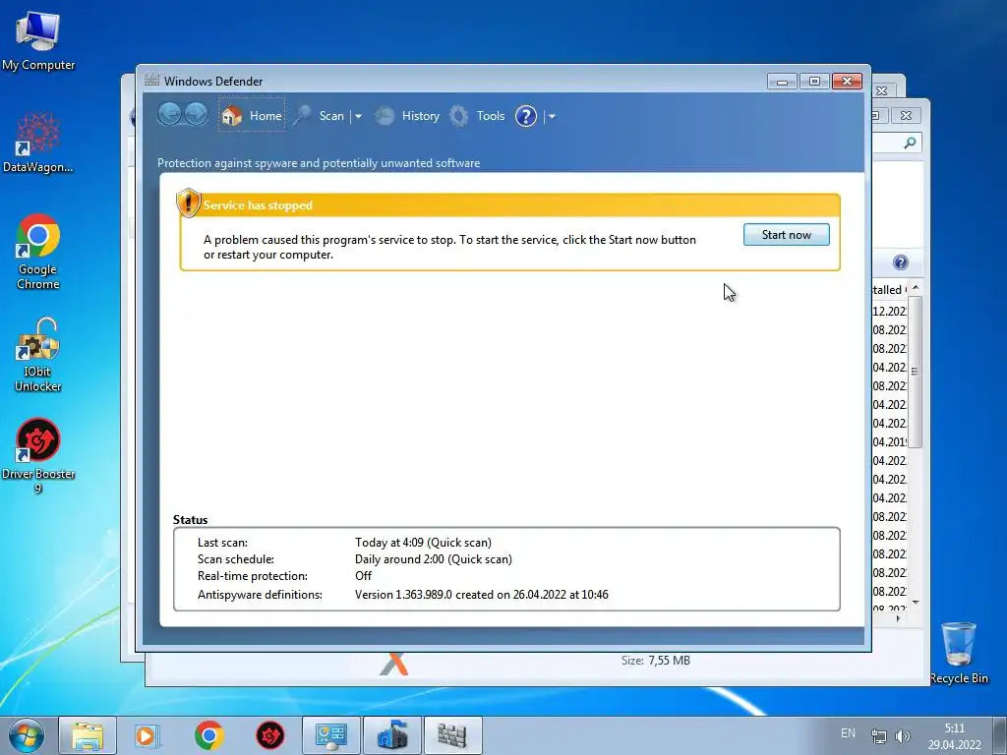Click the search magnifier in the background window
Image resolution: width=1007 pixels, height=755 pixels.
click(910, 143)
